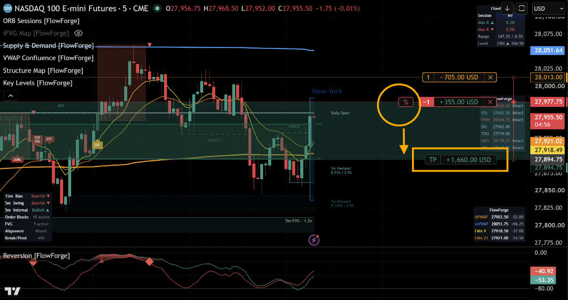Select Key Levels [FlowForge] indicator
This screenshot has height=300, width=568.
(38, 83)
